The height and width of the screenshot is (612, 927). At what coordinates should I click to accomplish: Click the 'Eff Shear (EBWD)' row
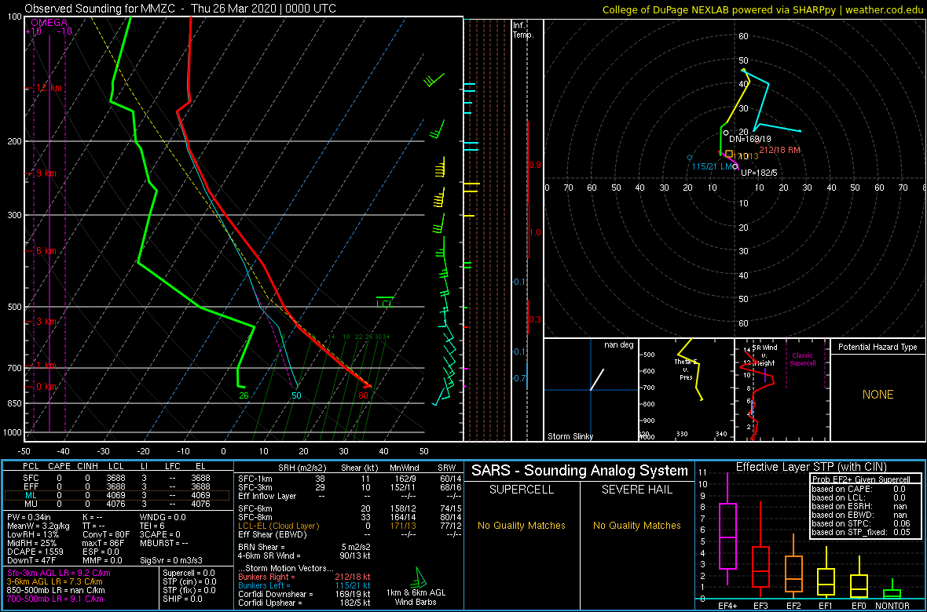click(x=349, y=535)
